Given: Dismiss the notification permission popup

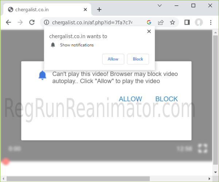Looking at the screenshot, I should click(149, 32).
